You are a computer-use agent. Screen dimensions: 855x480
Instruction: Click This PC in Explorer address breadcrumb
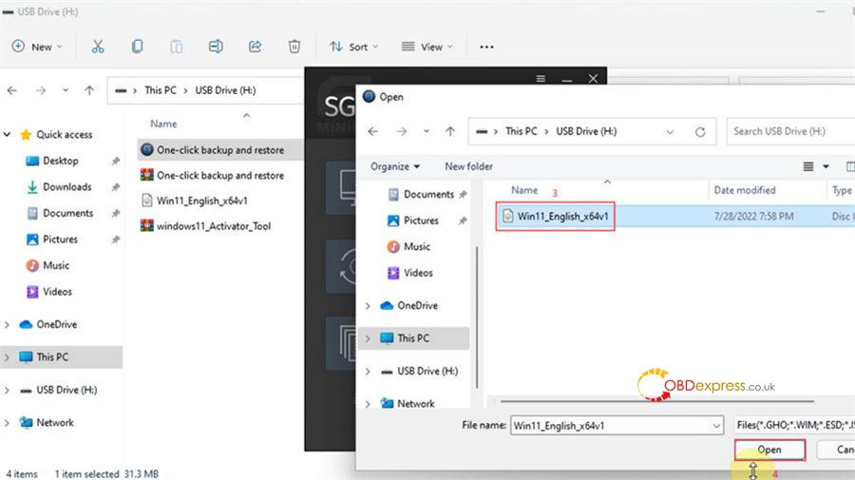161,90
